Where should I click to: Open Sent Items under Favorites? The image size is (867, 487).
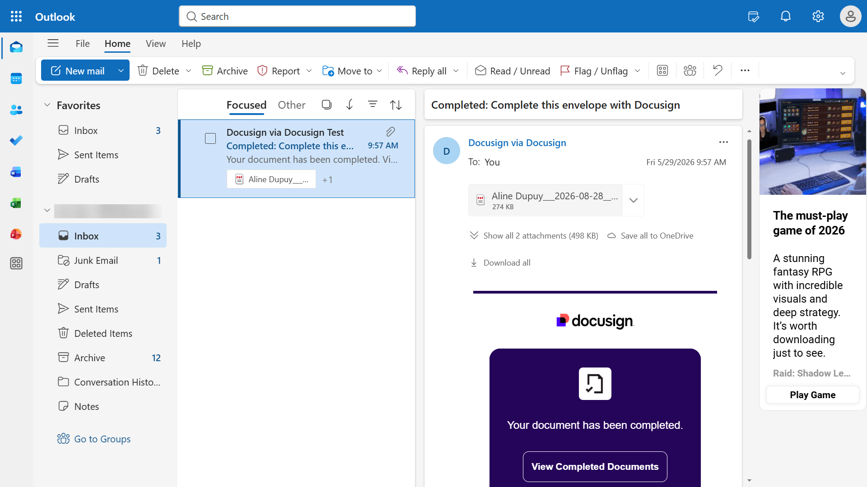[103, 155]
